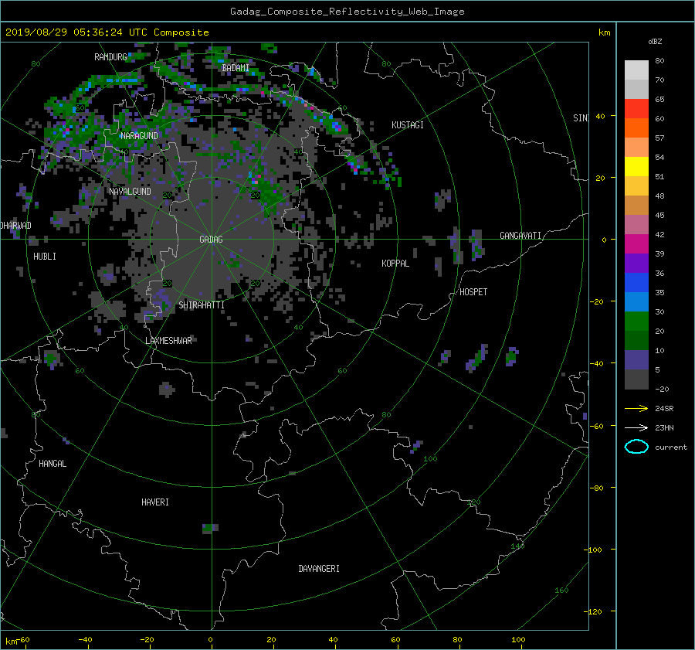The image size is (695, 650).
Task: Click the GADAG radar center label
Action: click(x=211, y=240)
